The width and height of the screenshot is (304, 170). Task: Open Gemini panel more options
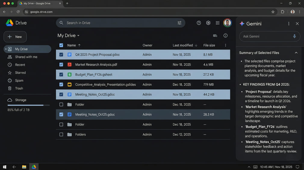(289, 24)
